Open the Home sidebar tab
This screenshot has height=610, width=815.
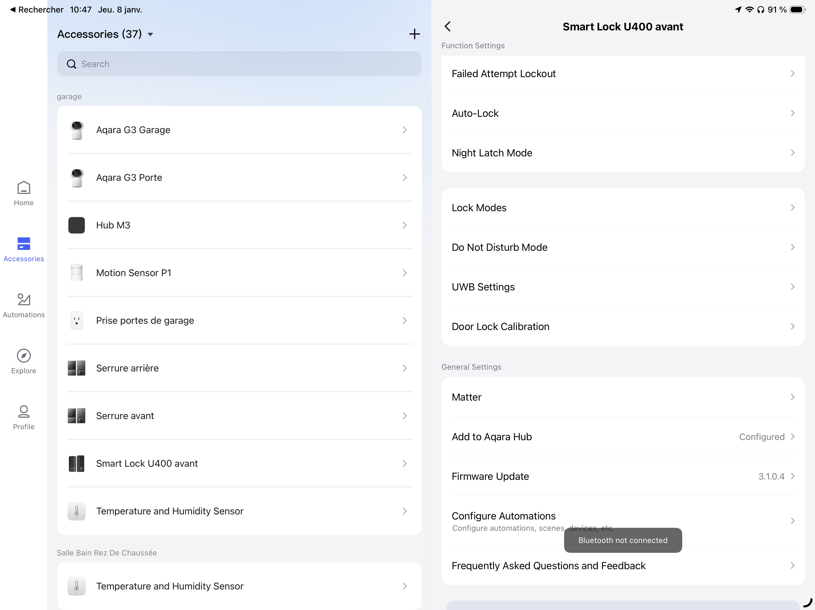[24, 194]
